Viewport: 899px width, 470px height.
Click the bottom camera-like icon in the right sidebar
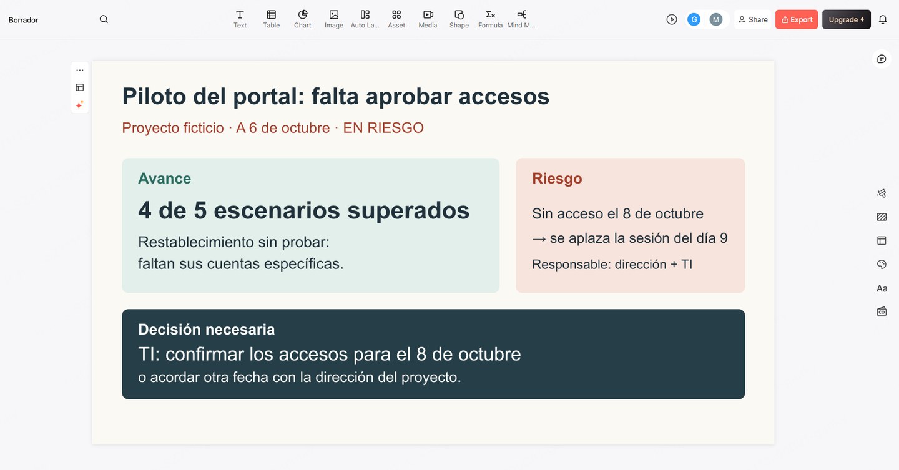tap(882, 311)
